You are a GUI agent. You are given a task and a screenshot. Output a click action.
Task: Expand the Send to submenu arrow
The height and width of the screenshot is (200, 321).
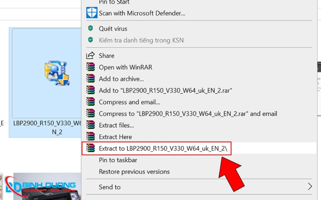pyautogui.click(x=310, y=187)
